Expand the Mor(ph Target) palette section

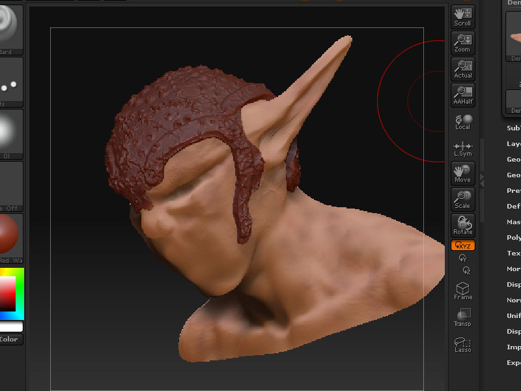coord(514,268)
